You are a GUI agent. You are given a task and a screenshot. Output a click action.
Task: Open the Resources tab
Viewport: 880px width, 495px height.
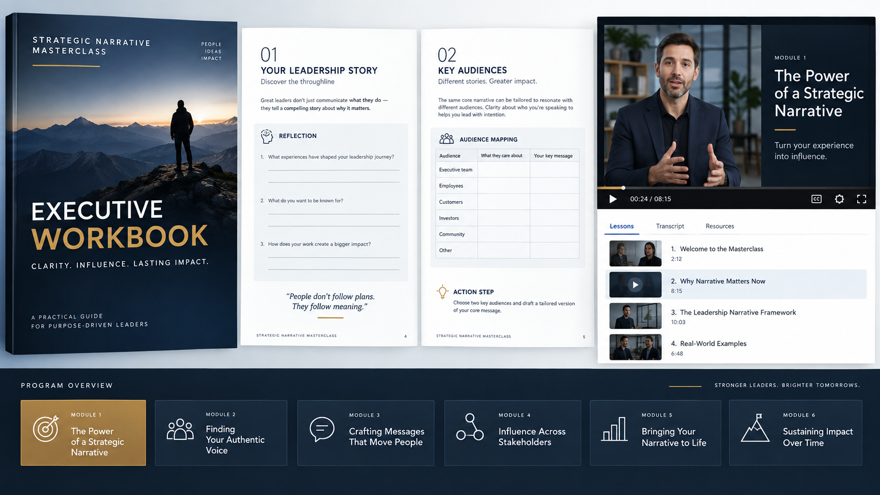click(x=720, y=226)
